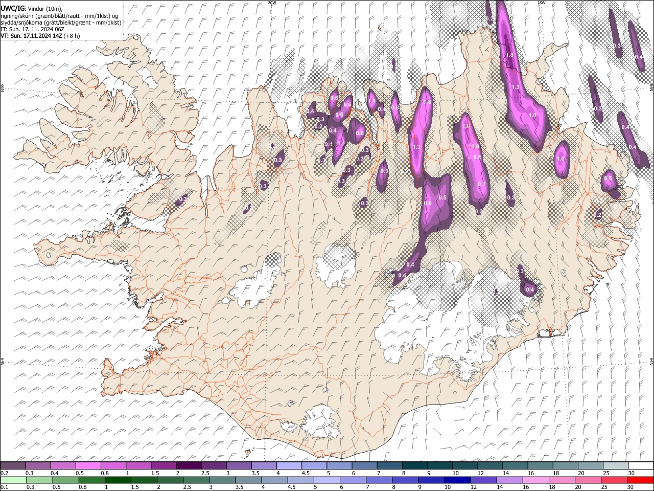Viewport: 654px width, 491px height.
Task: Pick the navy blue 10 rain legend swatch
Action: pyautogui.click(x=457, y=480)
